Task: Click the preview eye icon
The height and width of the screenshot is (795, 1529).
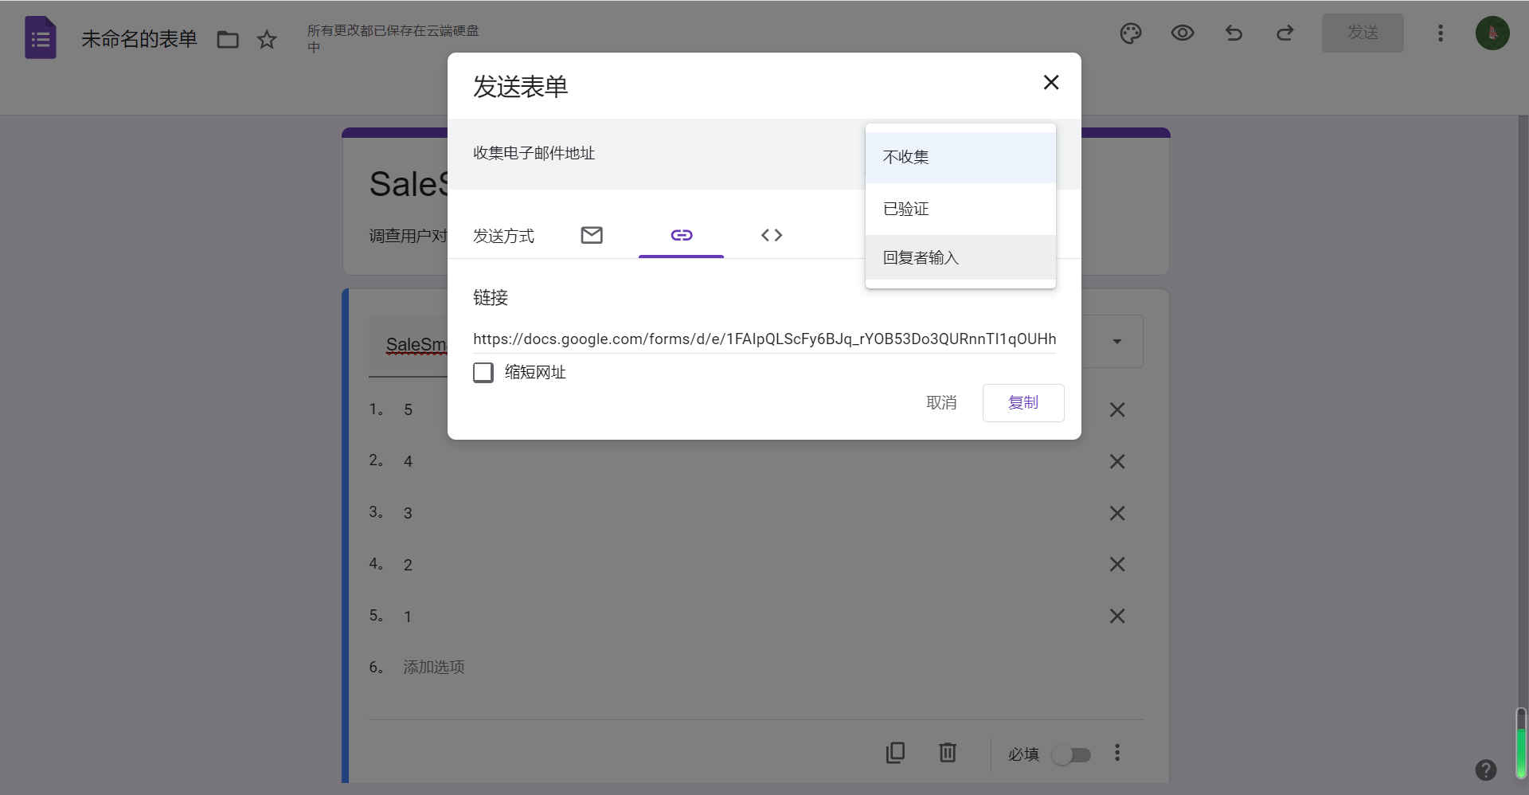Action: [x=1183, y=33]
